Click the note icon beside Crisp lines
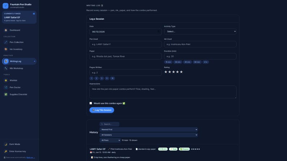Image resolution: width=287 pixels, height=161 pixels. click(92, 157)
